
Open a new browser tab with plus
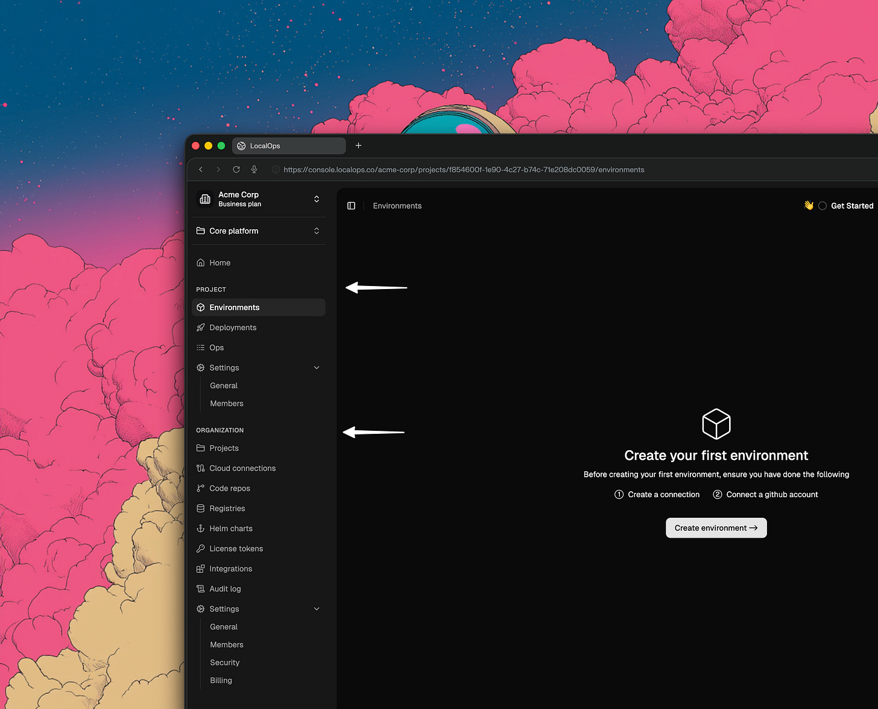[x=358, y=145]
